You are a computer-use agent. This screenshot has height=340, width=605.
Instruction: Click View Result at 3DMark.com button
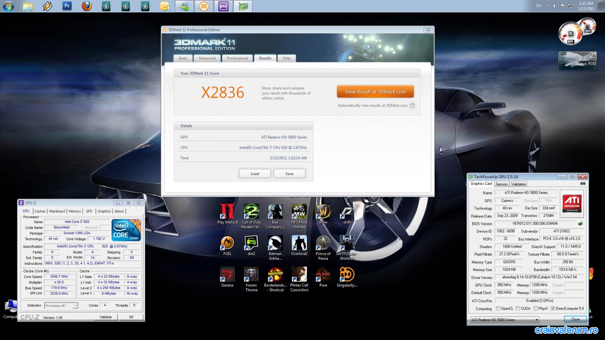[x=375, y=92]
